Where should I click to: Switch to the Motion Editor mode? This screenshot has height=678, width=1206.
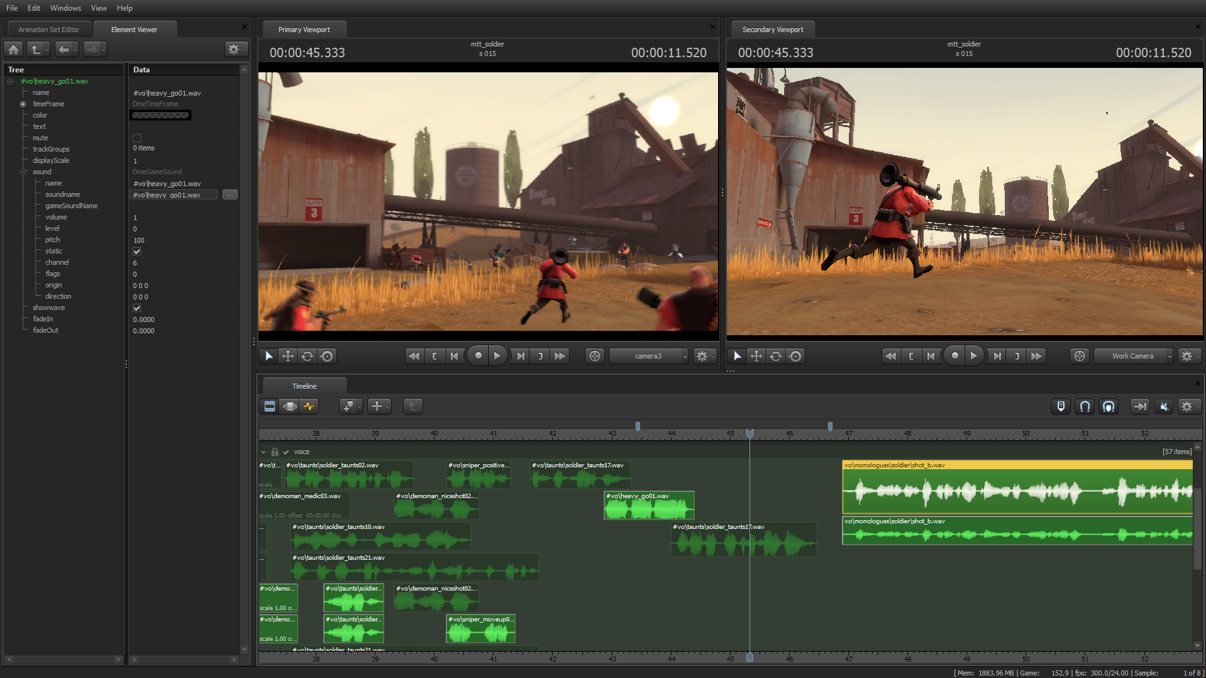point(289,406)
